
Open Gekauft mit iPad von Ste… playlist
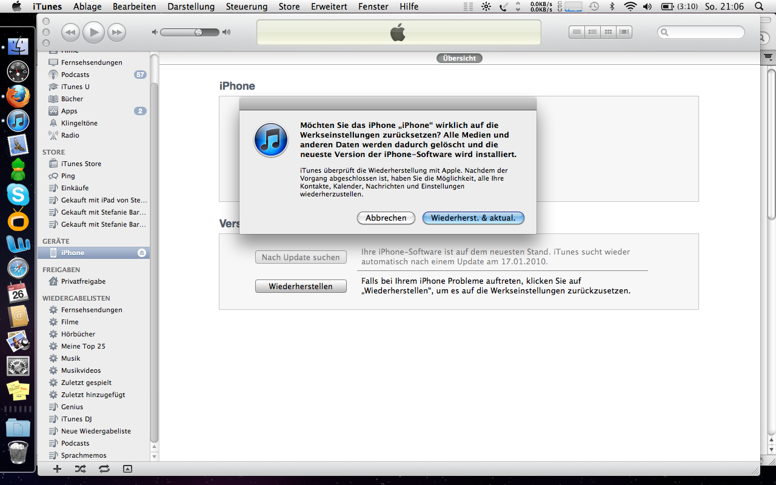coord(93,200)
